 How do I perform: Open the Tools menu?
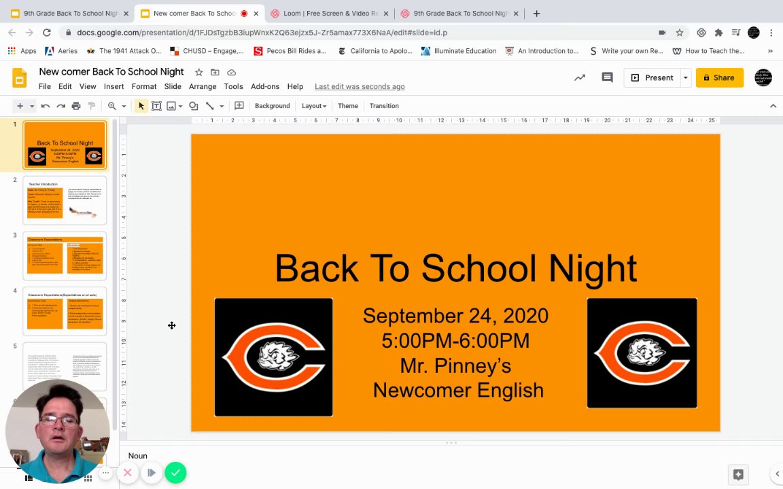[233, 86]
